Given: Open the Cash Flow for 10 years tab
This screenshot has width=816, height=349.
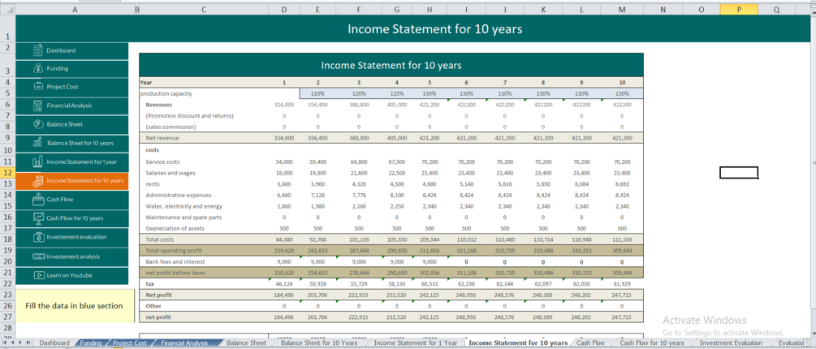Looking at the screenshot, I should click(651, 343).
